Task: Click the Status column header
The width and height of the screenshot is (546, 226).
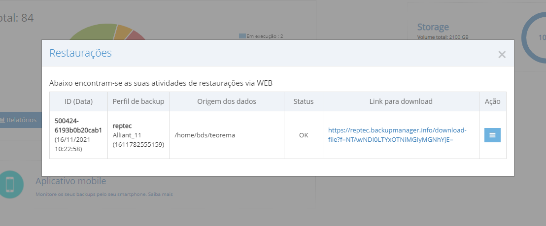Action: click(304, 101)
